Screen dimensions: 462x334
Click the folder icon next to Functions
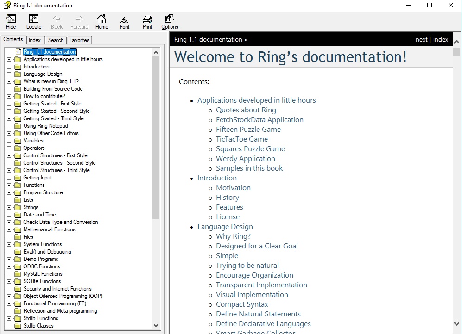18,185
